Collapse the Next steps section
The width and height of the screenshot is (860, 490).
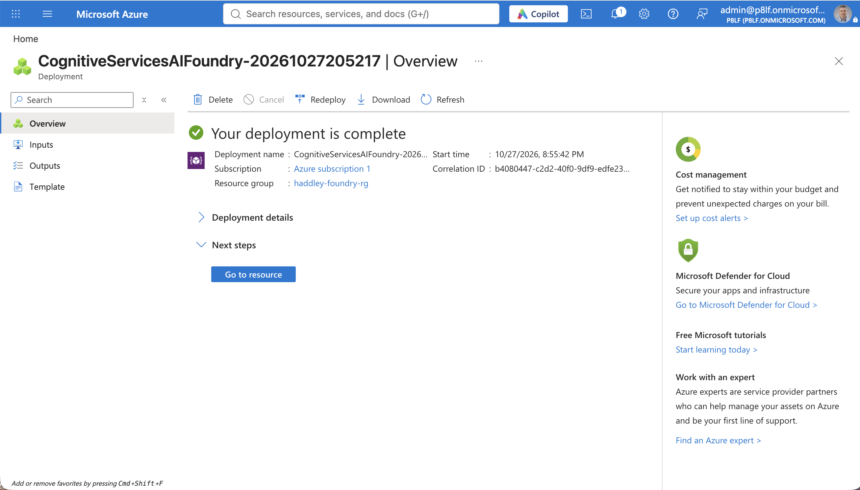coord(226,245)
